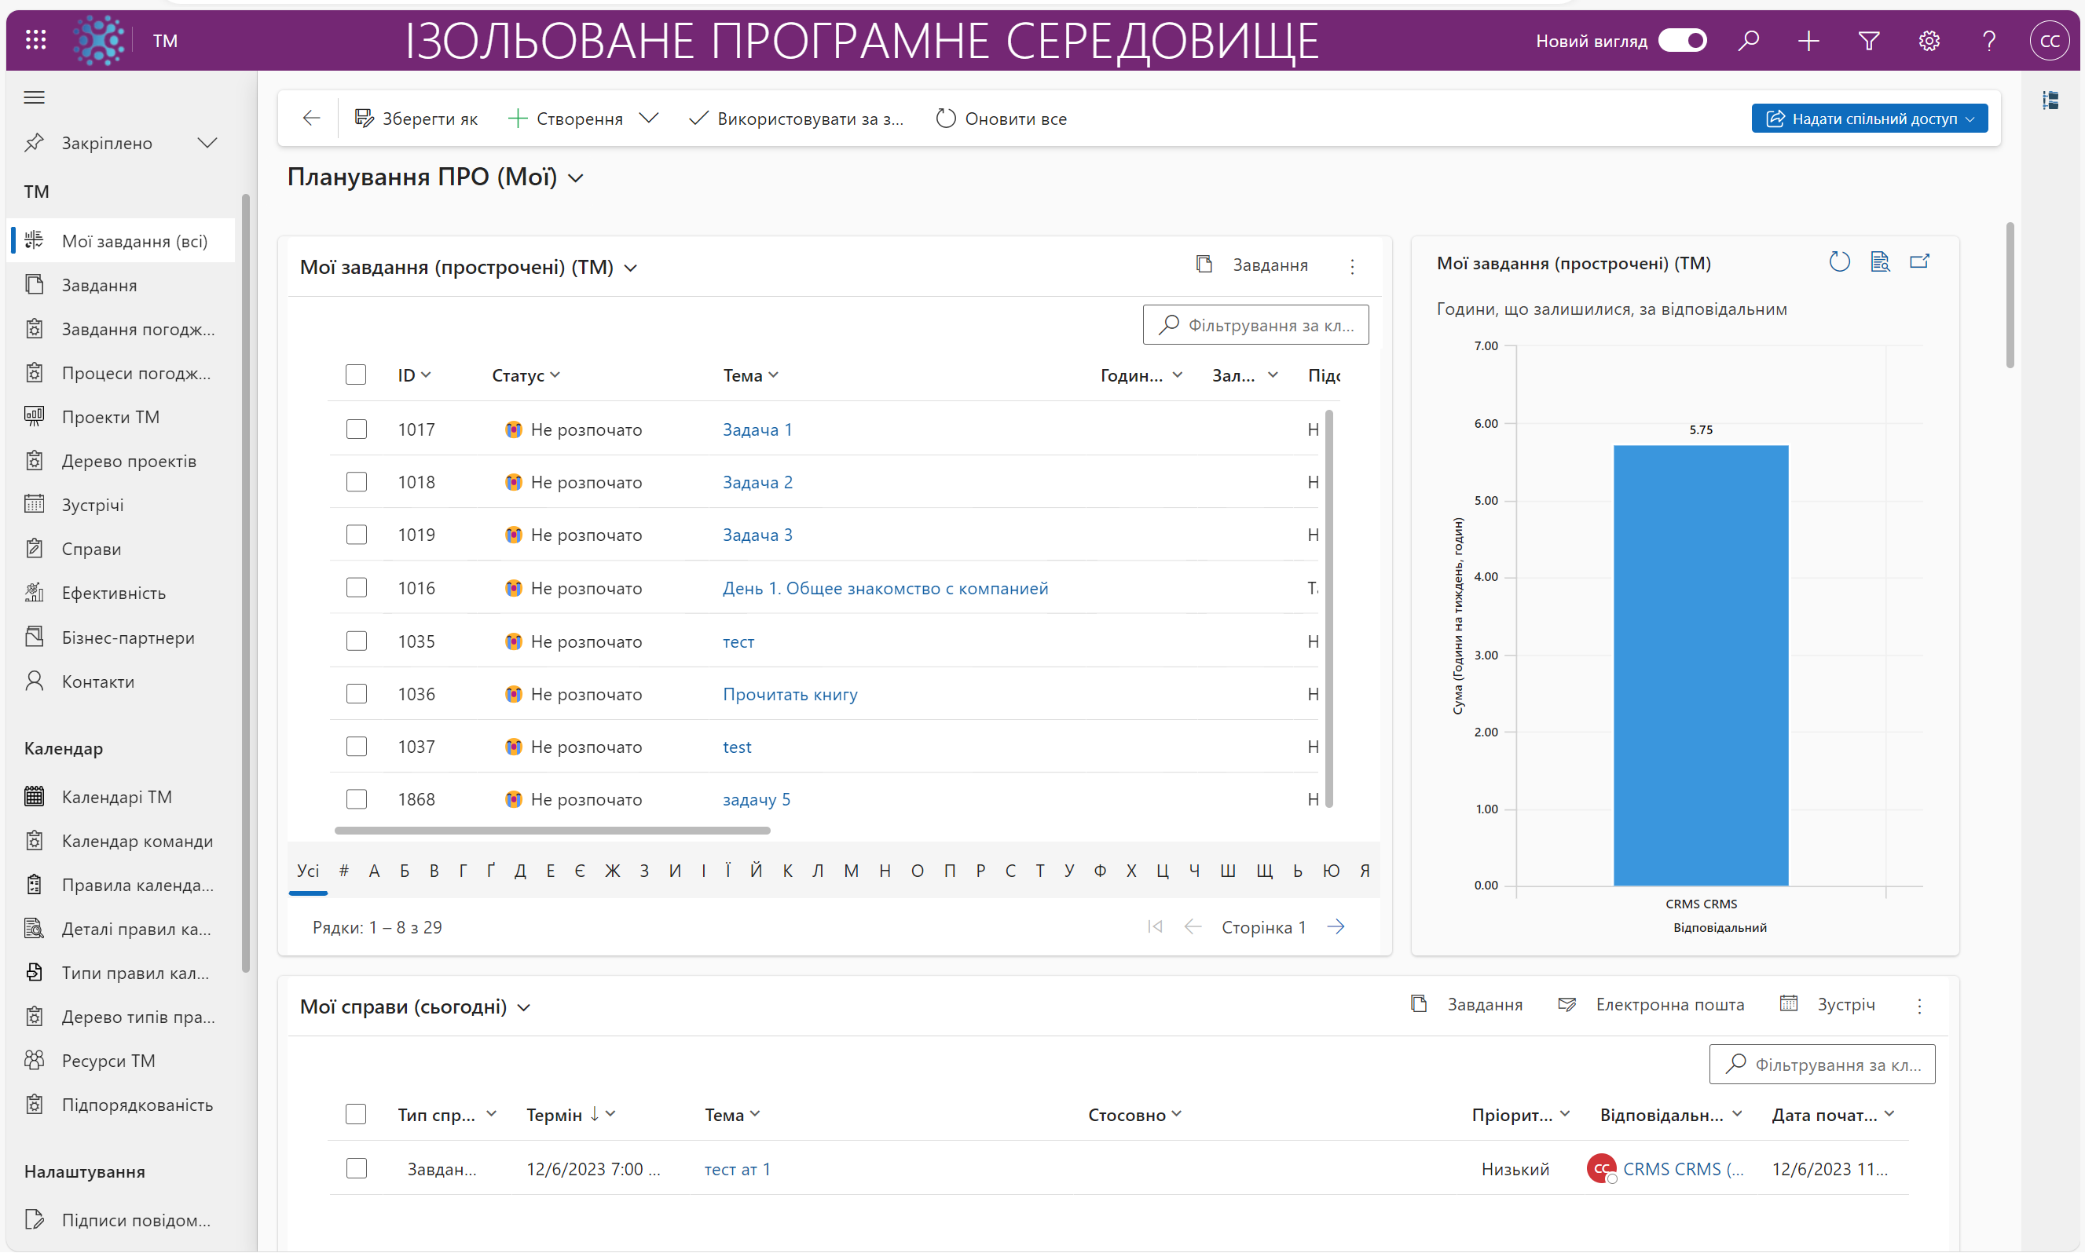This screenshot has height=1253, width=2085.
Task: Open the Задача 1 link
Action: (x=757, y=429)
